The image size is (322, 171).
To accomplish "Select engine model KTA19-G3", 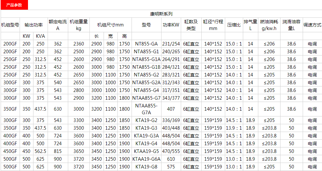I will coord(146,128).
